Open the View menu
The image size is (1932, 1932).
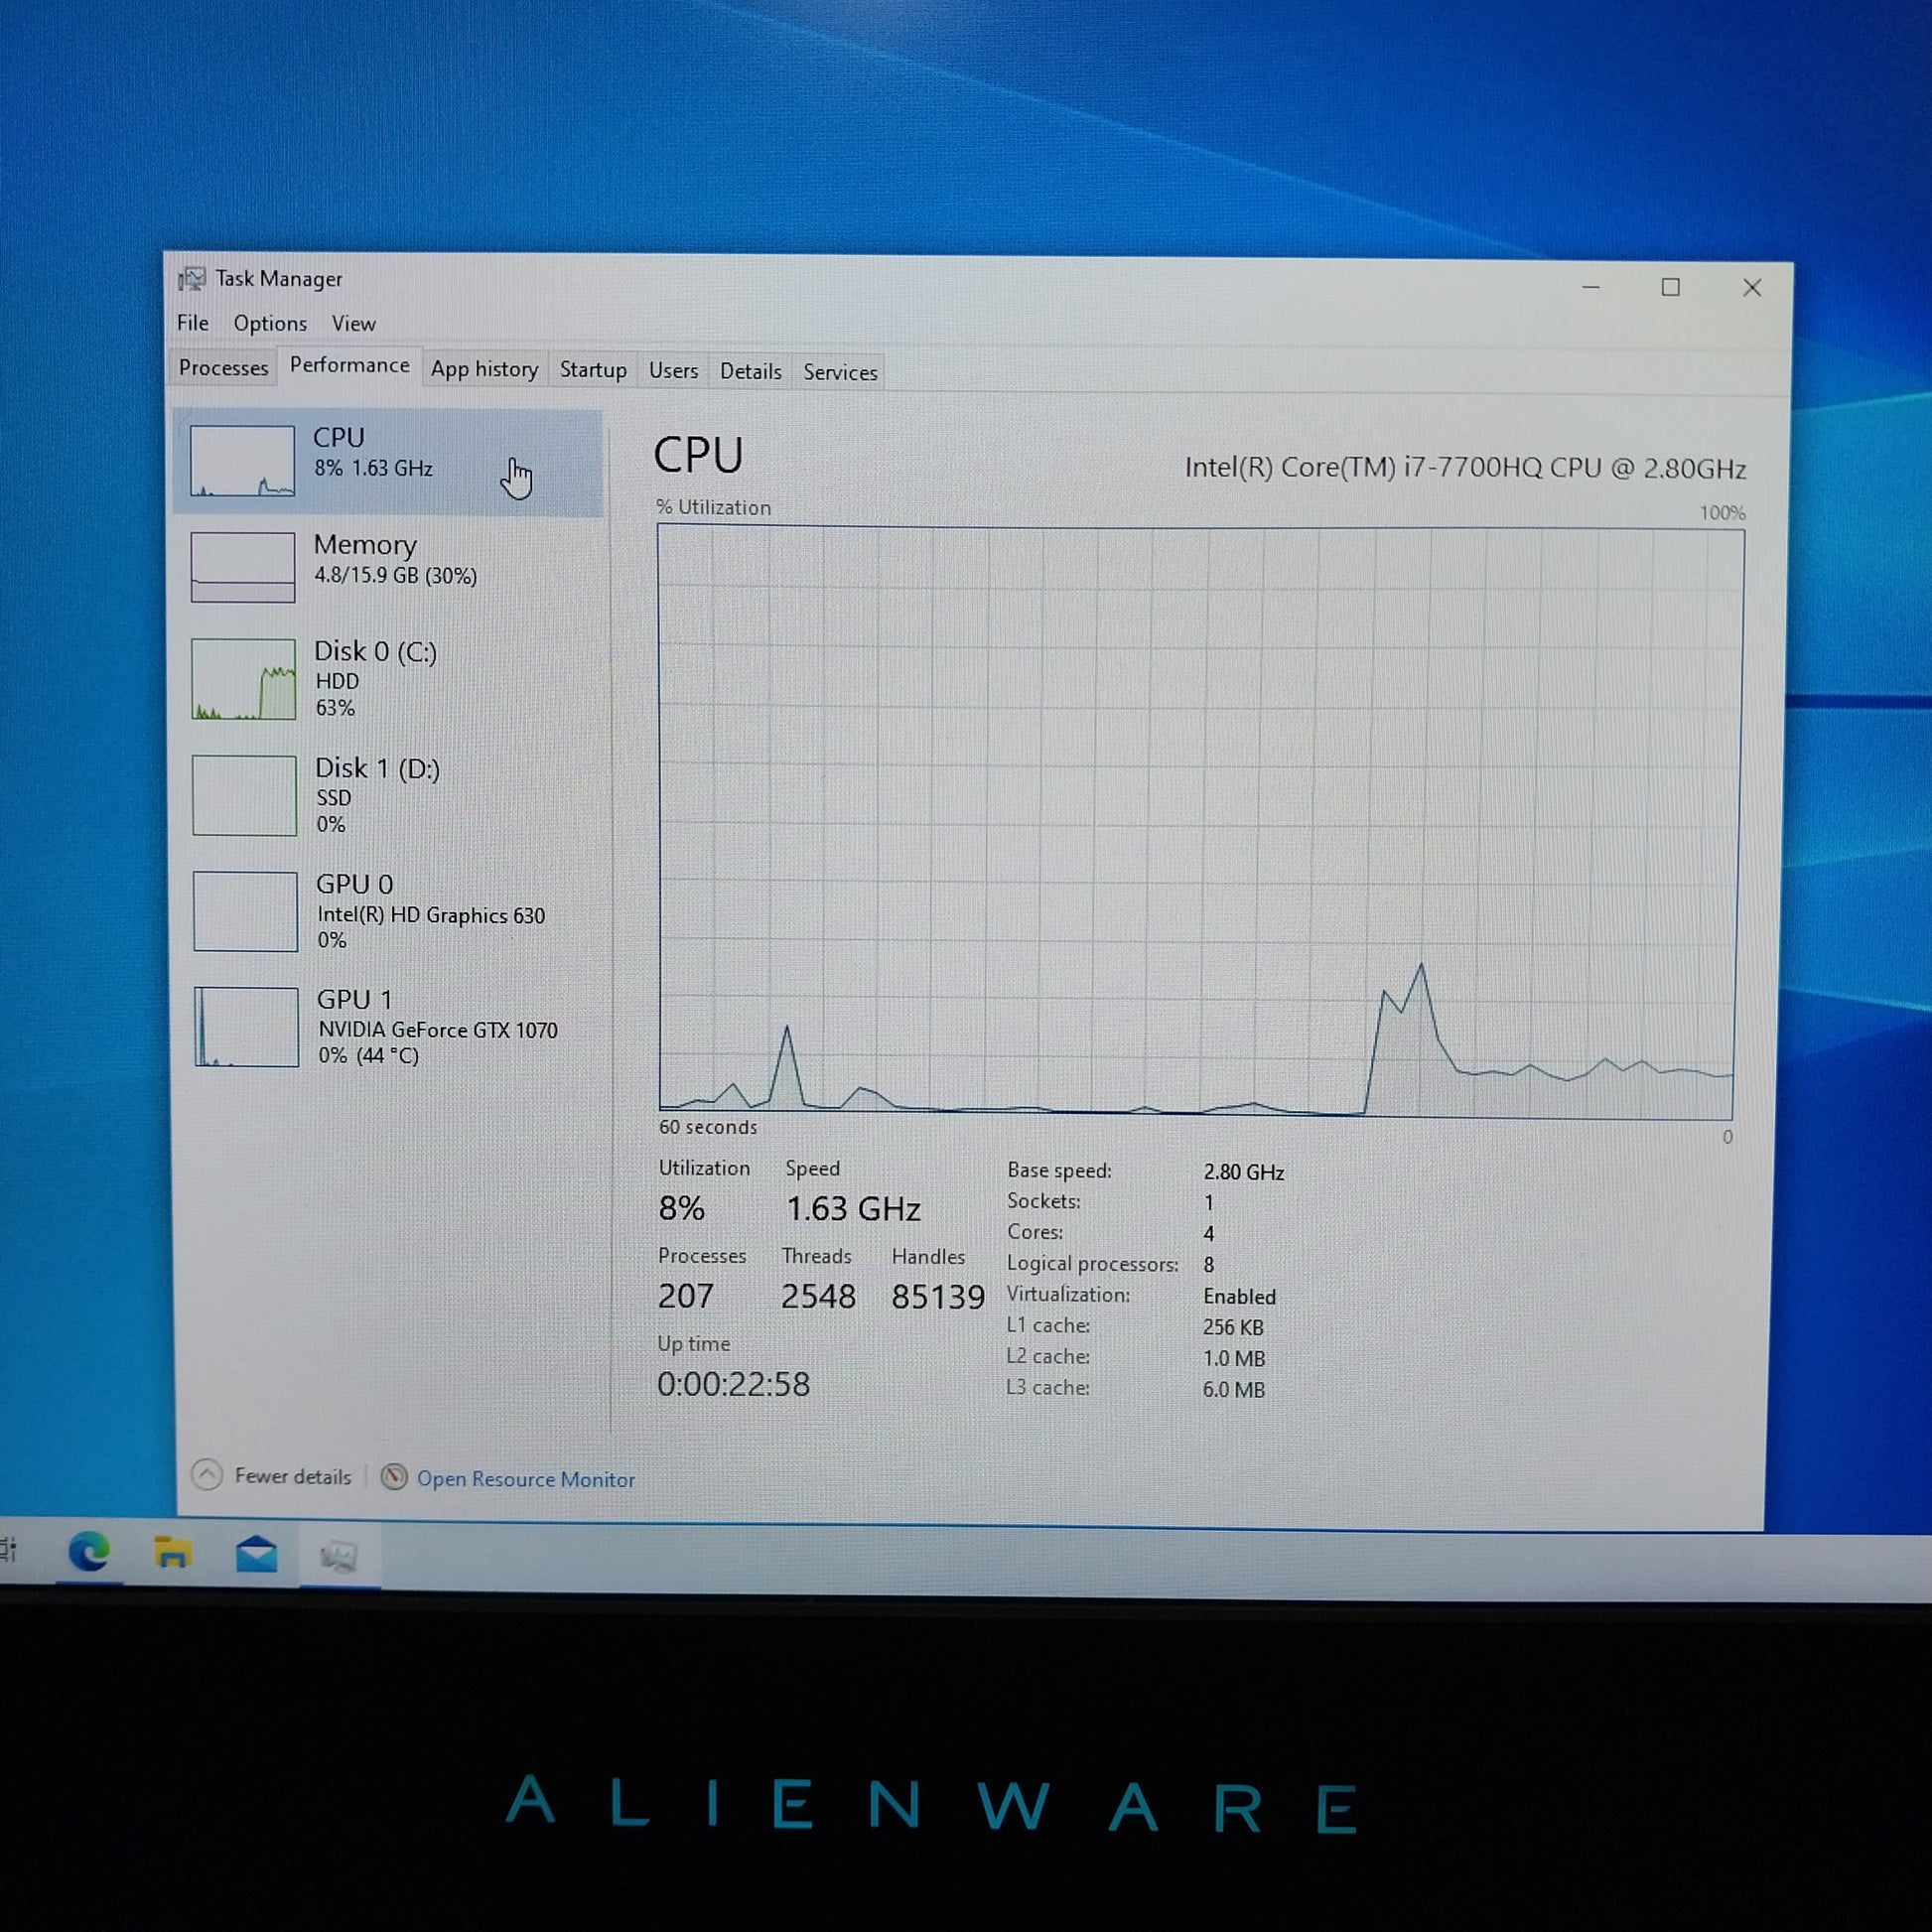354,324
